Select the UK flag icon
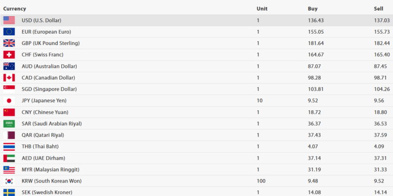This screenshot has height=196, width=393. [9, 43]
